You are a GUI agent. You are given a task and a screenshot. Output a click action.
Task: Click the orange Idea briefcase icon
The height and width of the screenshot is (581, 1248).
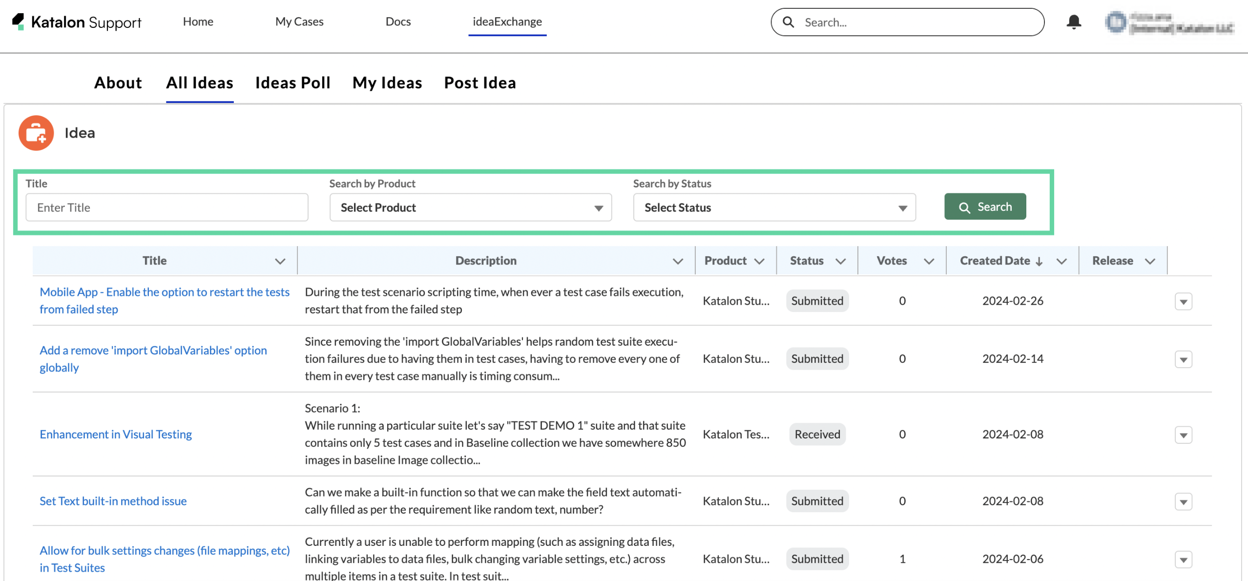[36, 133]
